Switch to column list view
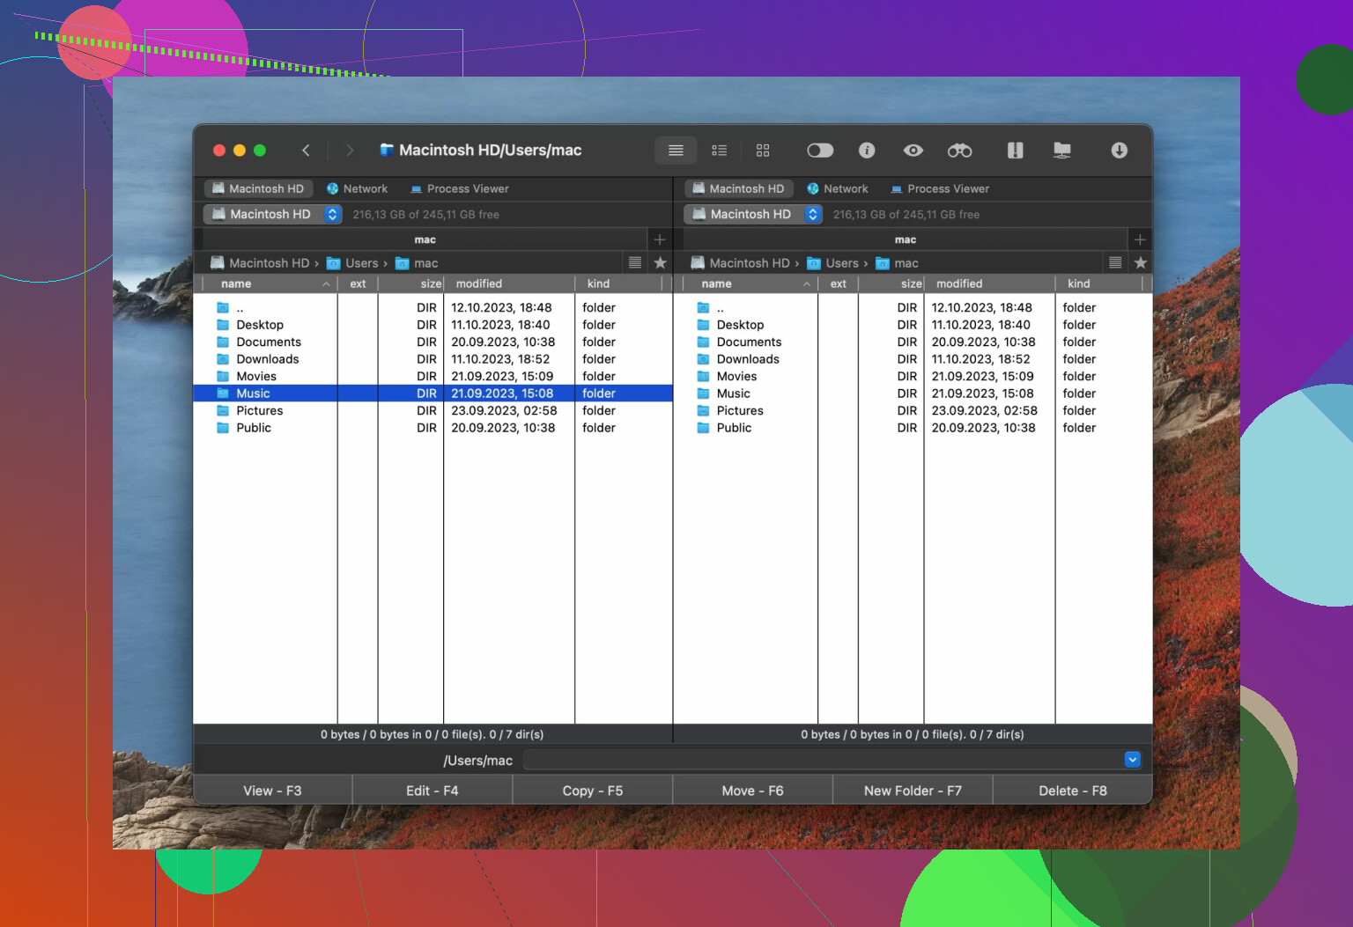 [719, 151]
